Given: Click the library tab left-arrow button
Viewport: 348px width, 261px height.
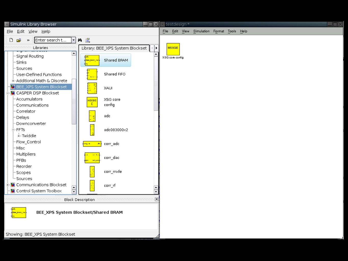Looking at the screenshot, I should point(152,48).
